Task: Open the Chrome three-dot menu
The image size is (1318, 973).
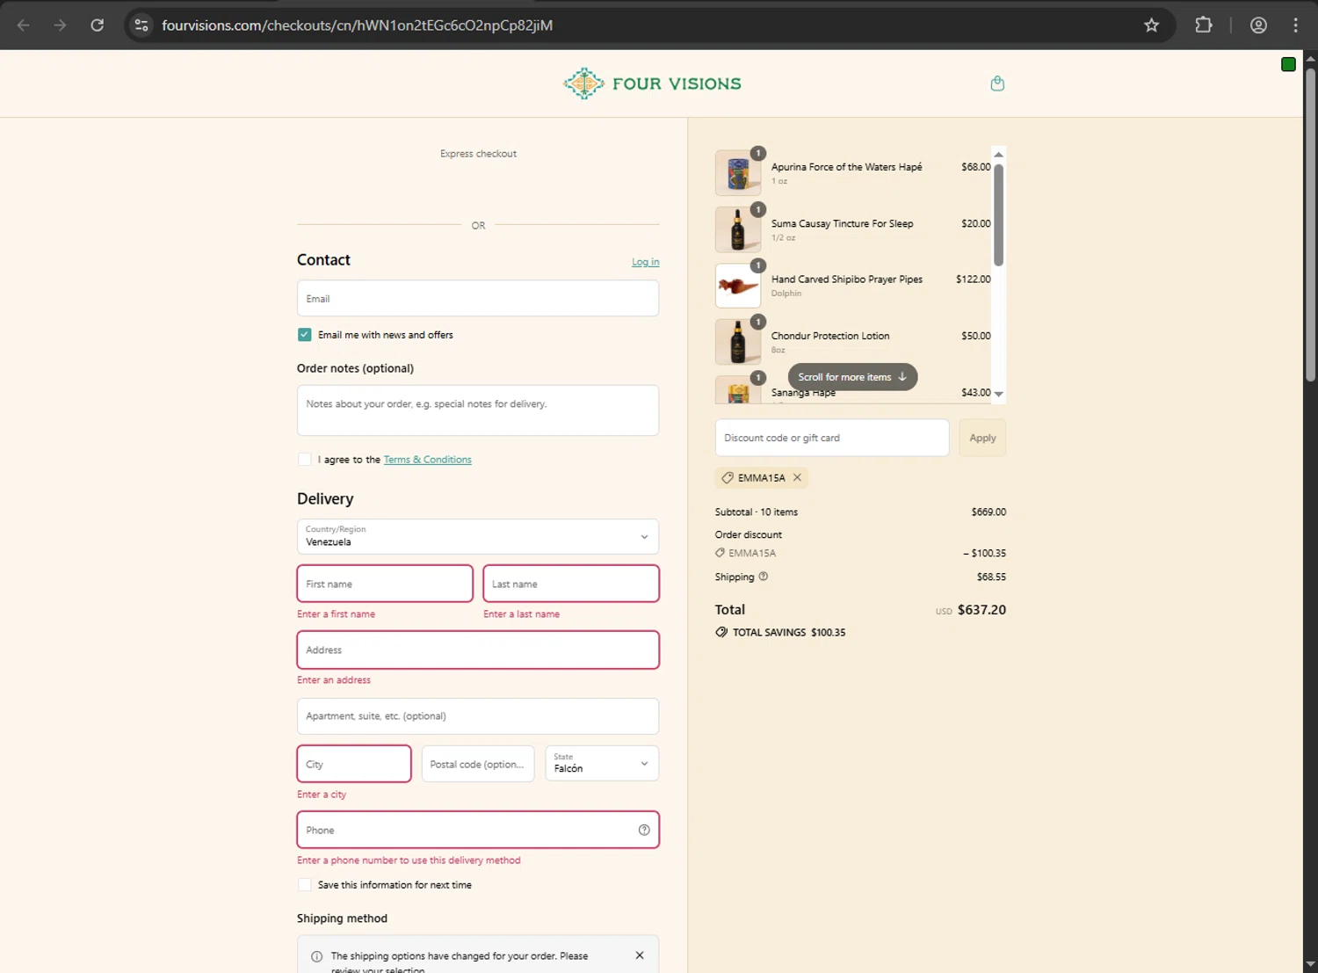Action: point(1296,25)
